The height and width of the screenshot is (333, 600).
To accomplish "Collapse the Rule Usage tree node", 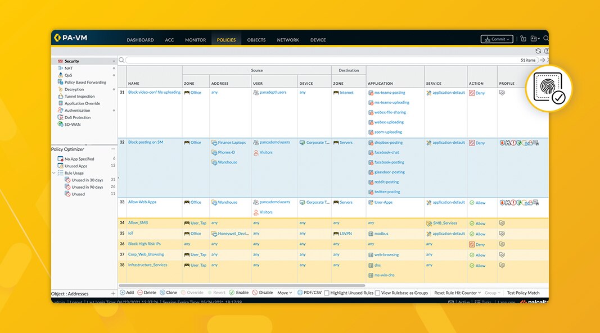I will coord(54,173).
